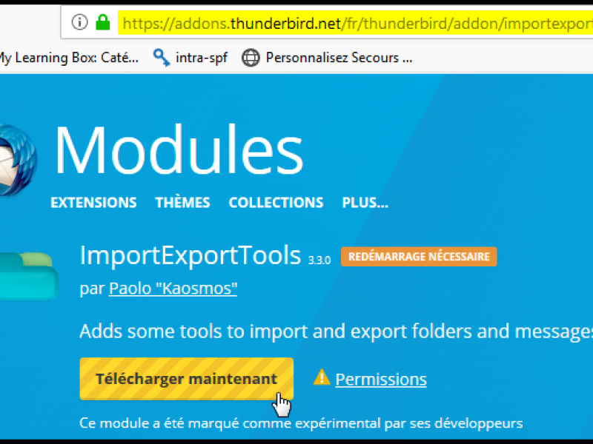Click the ImportExportTools folder icon

pos(28,277)
